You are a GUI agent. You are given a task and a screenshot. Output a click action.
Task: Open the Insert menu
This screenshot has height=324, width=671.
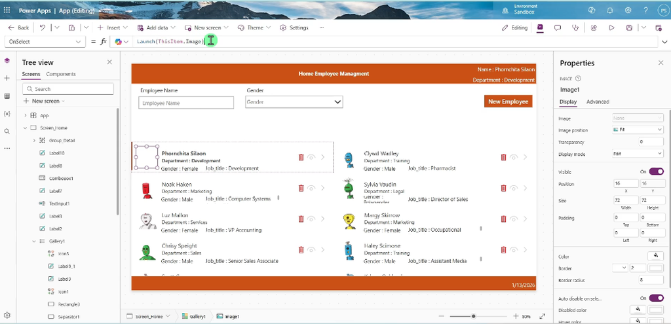click(x=113, y=27)
